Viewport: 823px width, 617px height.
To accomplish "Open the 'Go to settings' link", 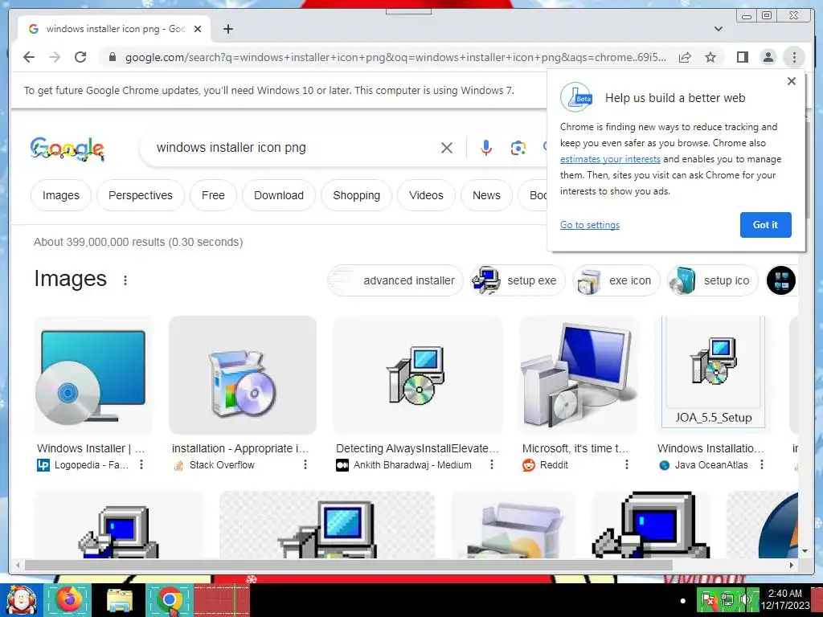I will point(589,225).
